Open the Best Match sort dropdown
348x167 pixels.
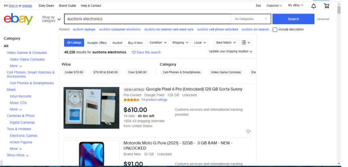(x=226, y=42)
